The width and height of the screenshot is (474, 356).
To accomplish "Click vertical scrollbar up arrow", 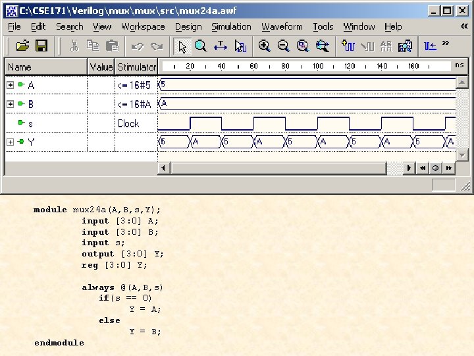I will pyautogui.click(x=462, y=82).
